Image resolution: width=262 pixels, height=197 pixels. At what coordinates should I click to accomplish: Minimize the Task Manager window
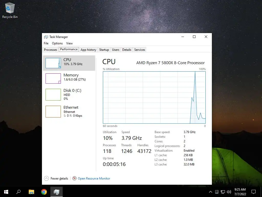[x=183, y=37]
